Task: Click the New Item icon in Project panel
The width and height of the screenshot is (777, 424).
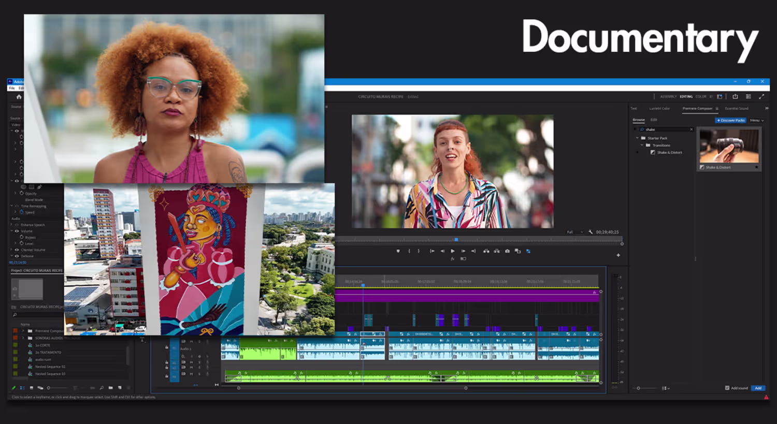Action: [x=120, y=388]
